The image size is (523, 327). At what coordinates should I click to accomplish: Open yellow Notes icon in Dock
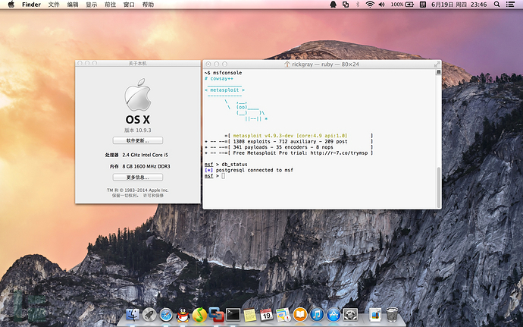(249, 315)
